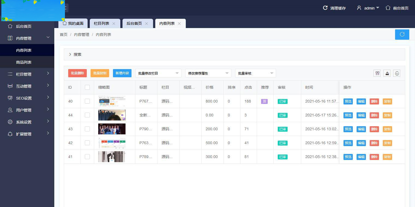Open the 批量审核 dropdown

point(255,73)
